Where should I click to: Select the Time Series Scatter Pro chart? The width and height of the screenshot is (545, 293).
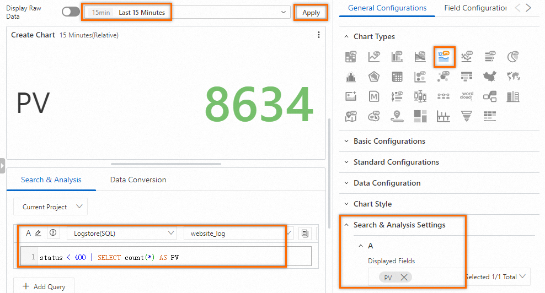coord(467,57)
